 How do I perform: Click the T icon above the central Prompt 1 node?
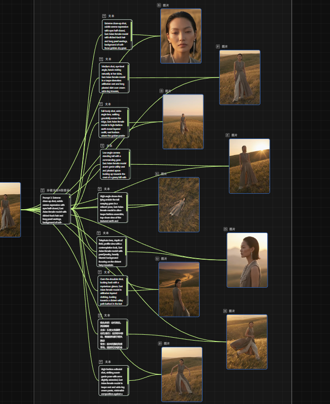pos(43,191)
